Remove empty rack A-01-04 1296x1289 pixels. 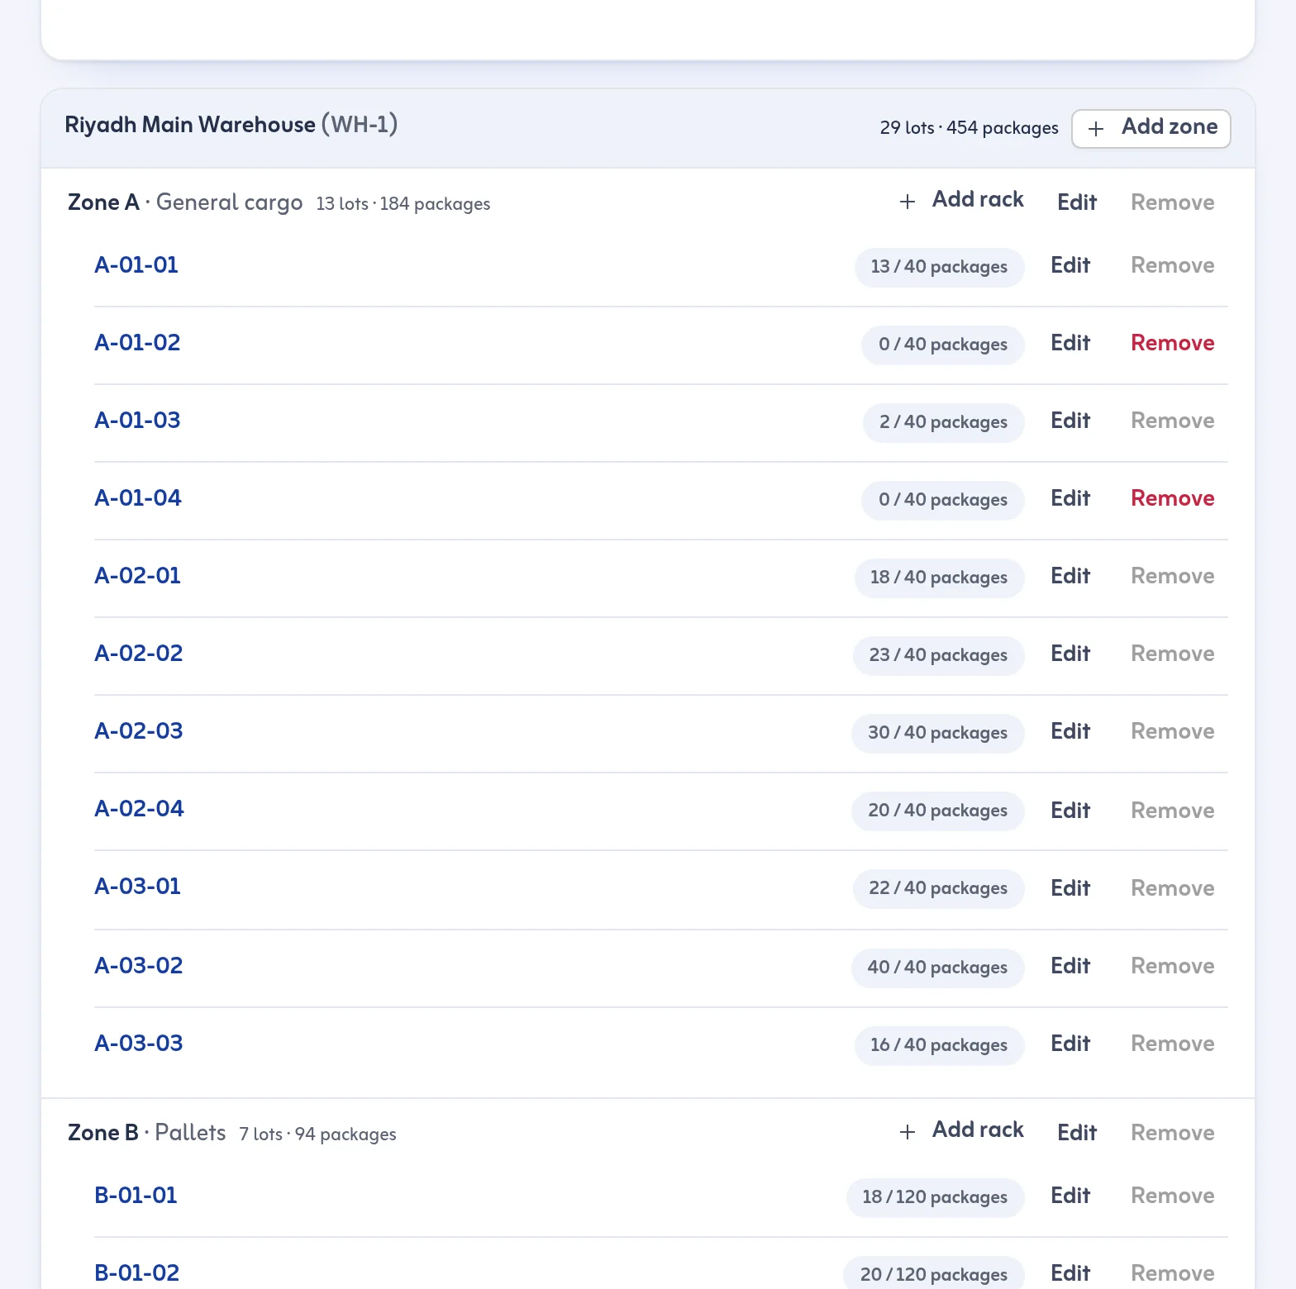pos(1173,498)
